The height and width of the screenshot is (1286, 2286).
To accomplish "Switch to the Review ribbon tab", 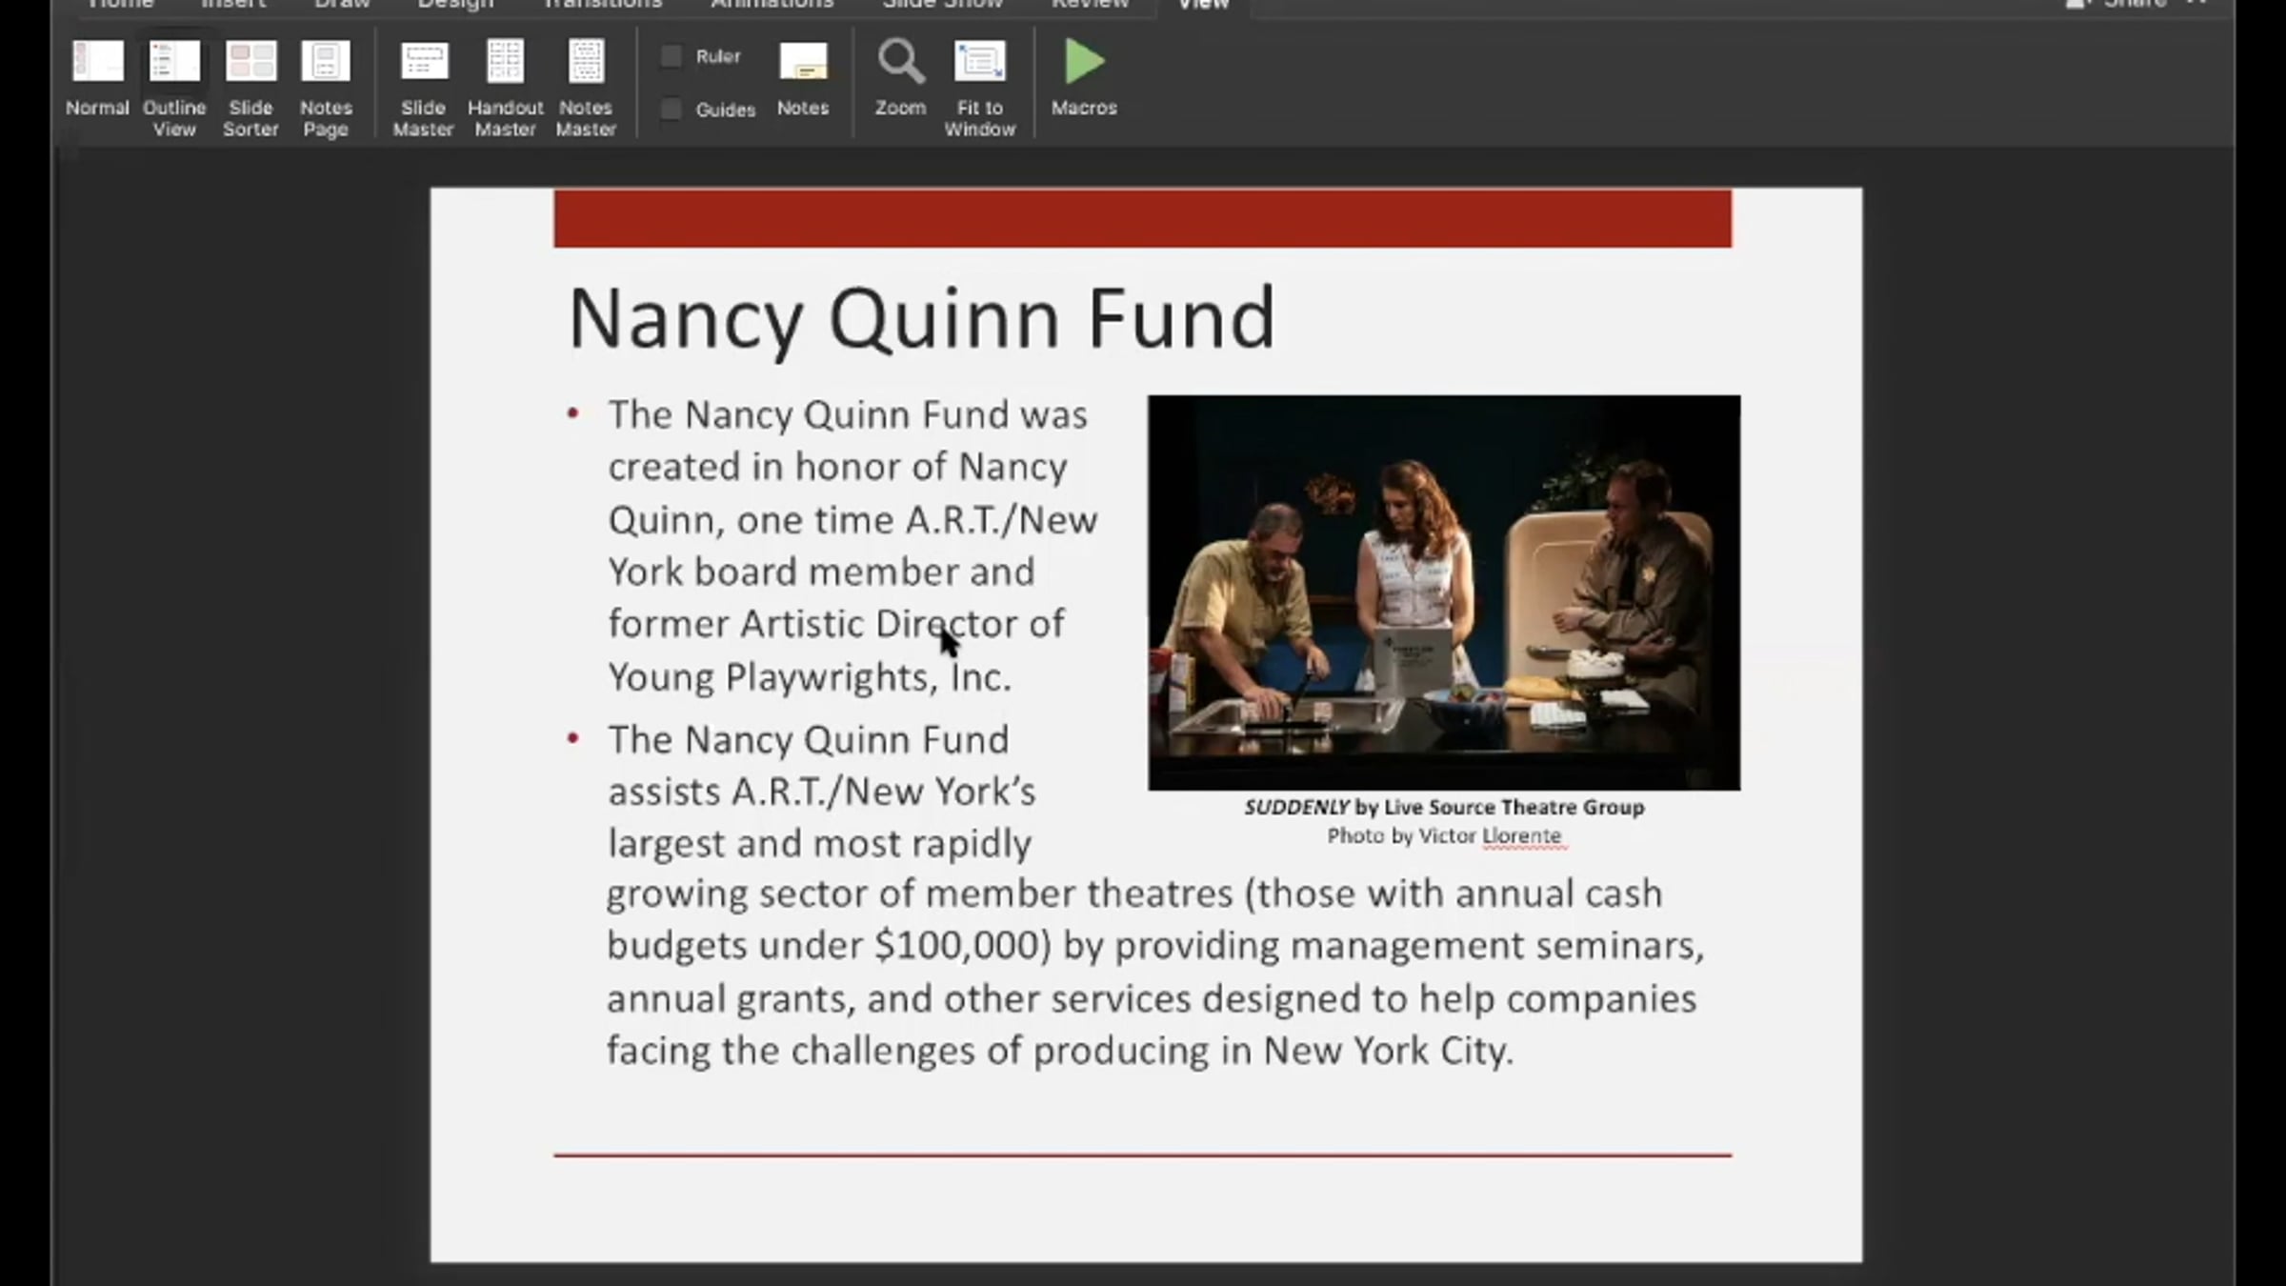I will tap(1090, 5).
